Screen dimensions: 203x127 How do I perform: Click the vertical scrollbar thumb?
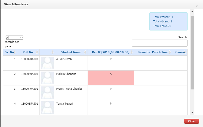click(x=192, y=53)
